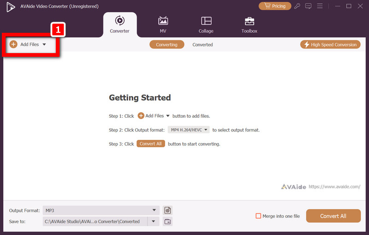Expand Add Files arrow in Step 1

tap(168, 115)
